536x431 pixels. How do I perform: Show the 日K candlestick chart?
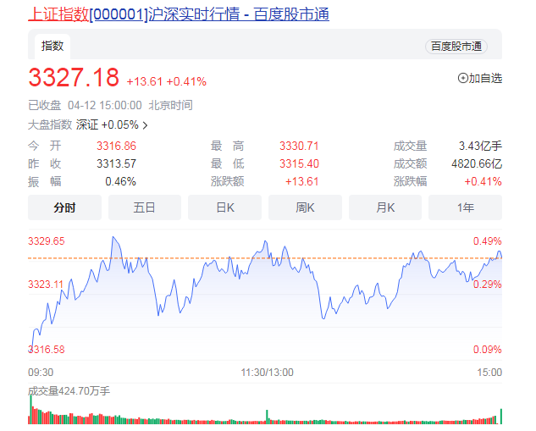tap(224, 207)
